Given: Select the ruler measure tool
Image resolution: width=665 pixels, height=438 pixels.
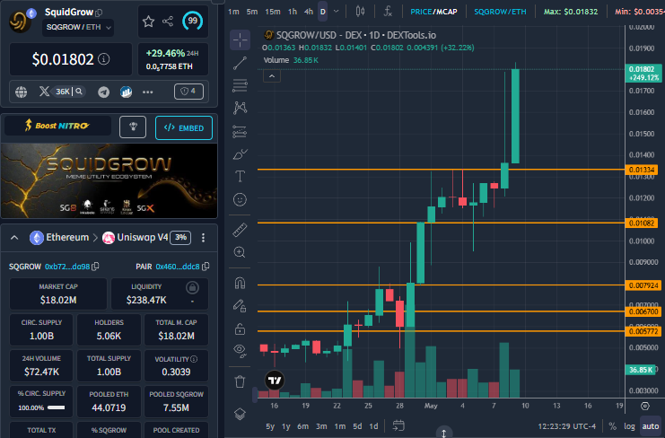Looking at the screenshot, I should coord(240,230).
